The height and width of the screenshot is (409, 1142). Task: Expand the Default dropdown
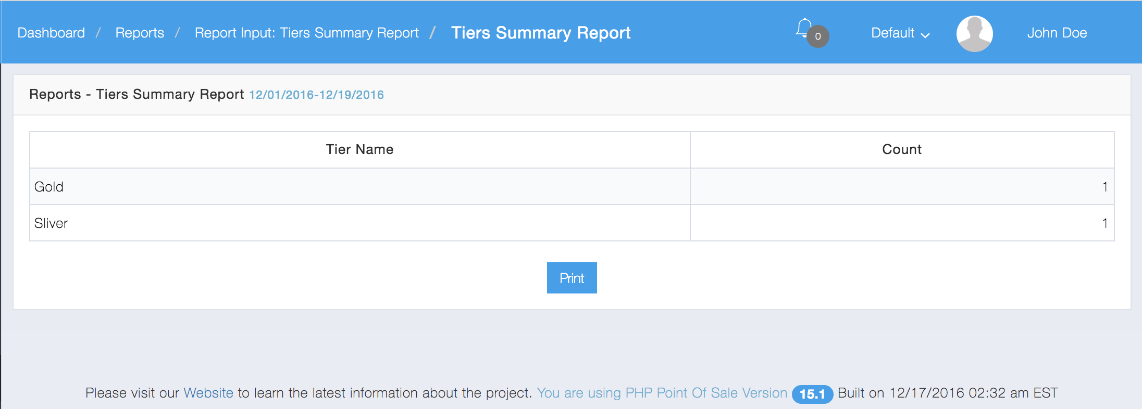coord(900,33)
